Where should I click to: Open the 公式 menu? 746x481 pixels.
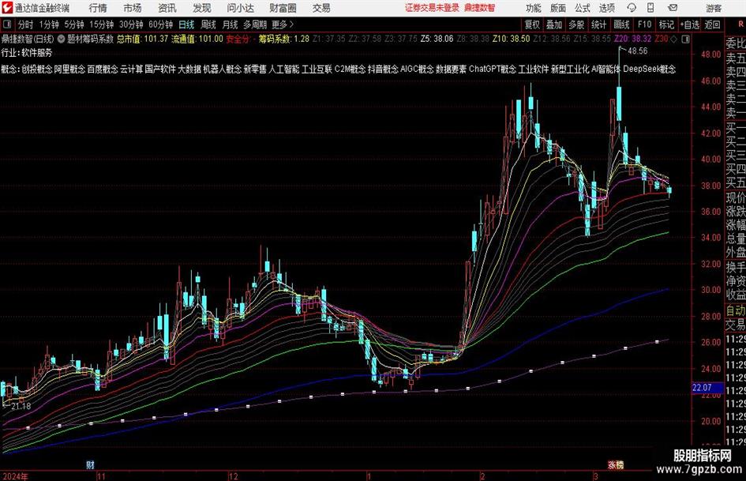point(583,8)
